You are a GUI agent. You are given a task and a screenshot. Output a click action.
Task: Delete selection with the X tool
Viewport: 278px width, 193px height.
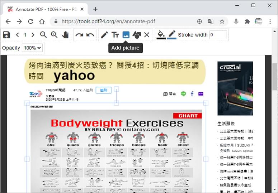(147, 35)
